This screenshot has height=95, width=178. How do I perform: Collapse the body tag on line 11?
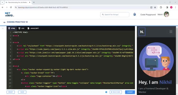pos(12,66)
